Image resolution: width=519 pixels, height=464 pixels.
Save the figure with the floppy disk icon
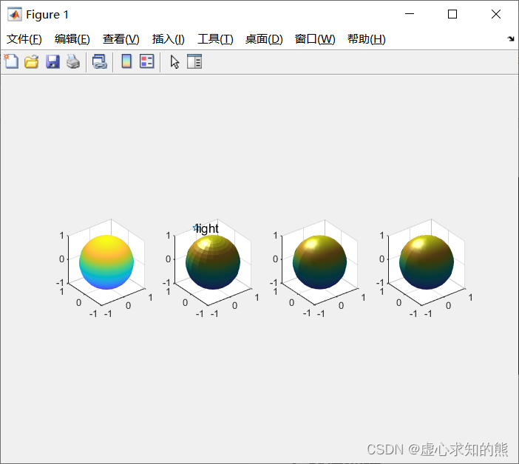tap(52, 62)
